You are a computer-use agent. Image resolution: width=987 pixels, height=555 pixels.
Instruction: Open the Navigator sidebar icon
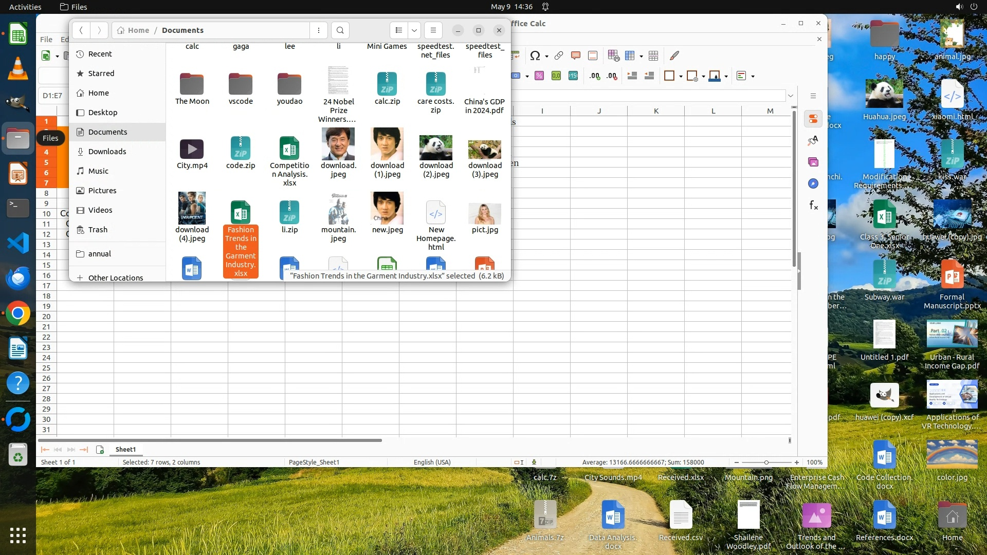pos(813,183)
